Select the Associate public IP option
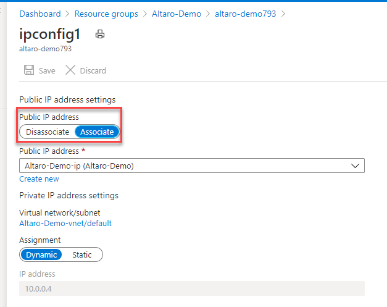The height and width of the screenshot is (307, 387). pos(97,132)
